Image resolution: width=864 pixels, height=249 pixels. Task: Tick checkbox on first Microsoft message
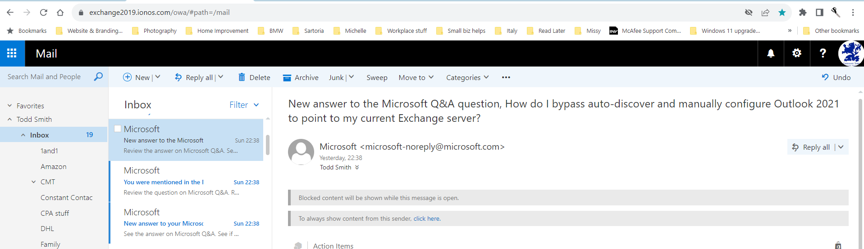click(118, 129)
